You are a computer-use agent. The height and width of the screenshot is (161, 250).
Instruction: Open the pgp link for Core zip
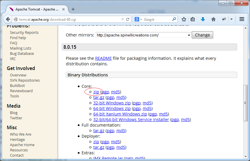[105, 92]
